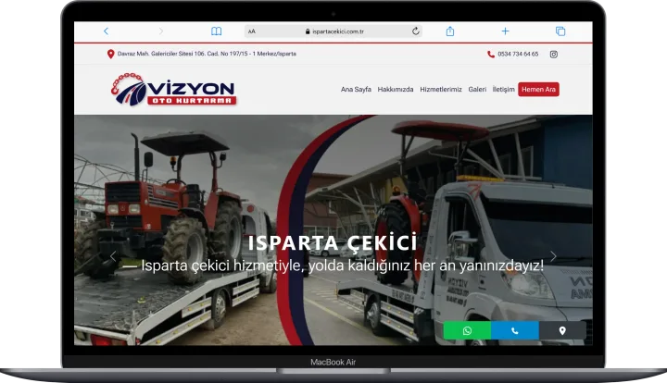667x383 pixels.
Task: Click the Safari forward arrow
Action: click(161, 31)
